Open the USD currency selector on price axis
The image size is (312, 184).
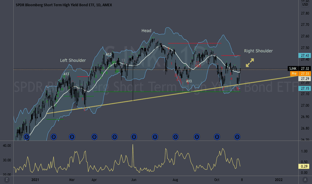(305, 4)
